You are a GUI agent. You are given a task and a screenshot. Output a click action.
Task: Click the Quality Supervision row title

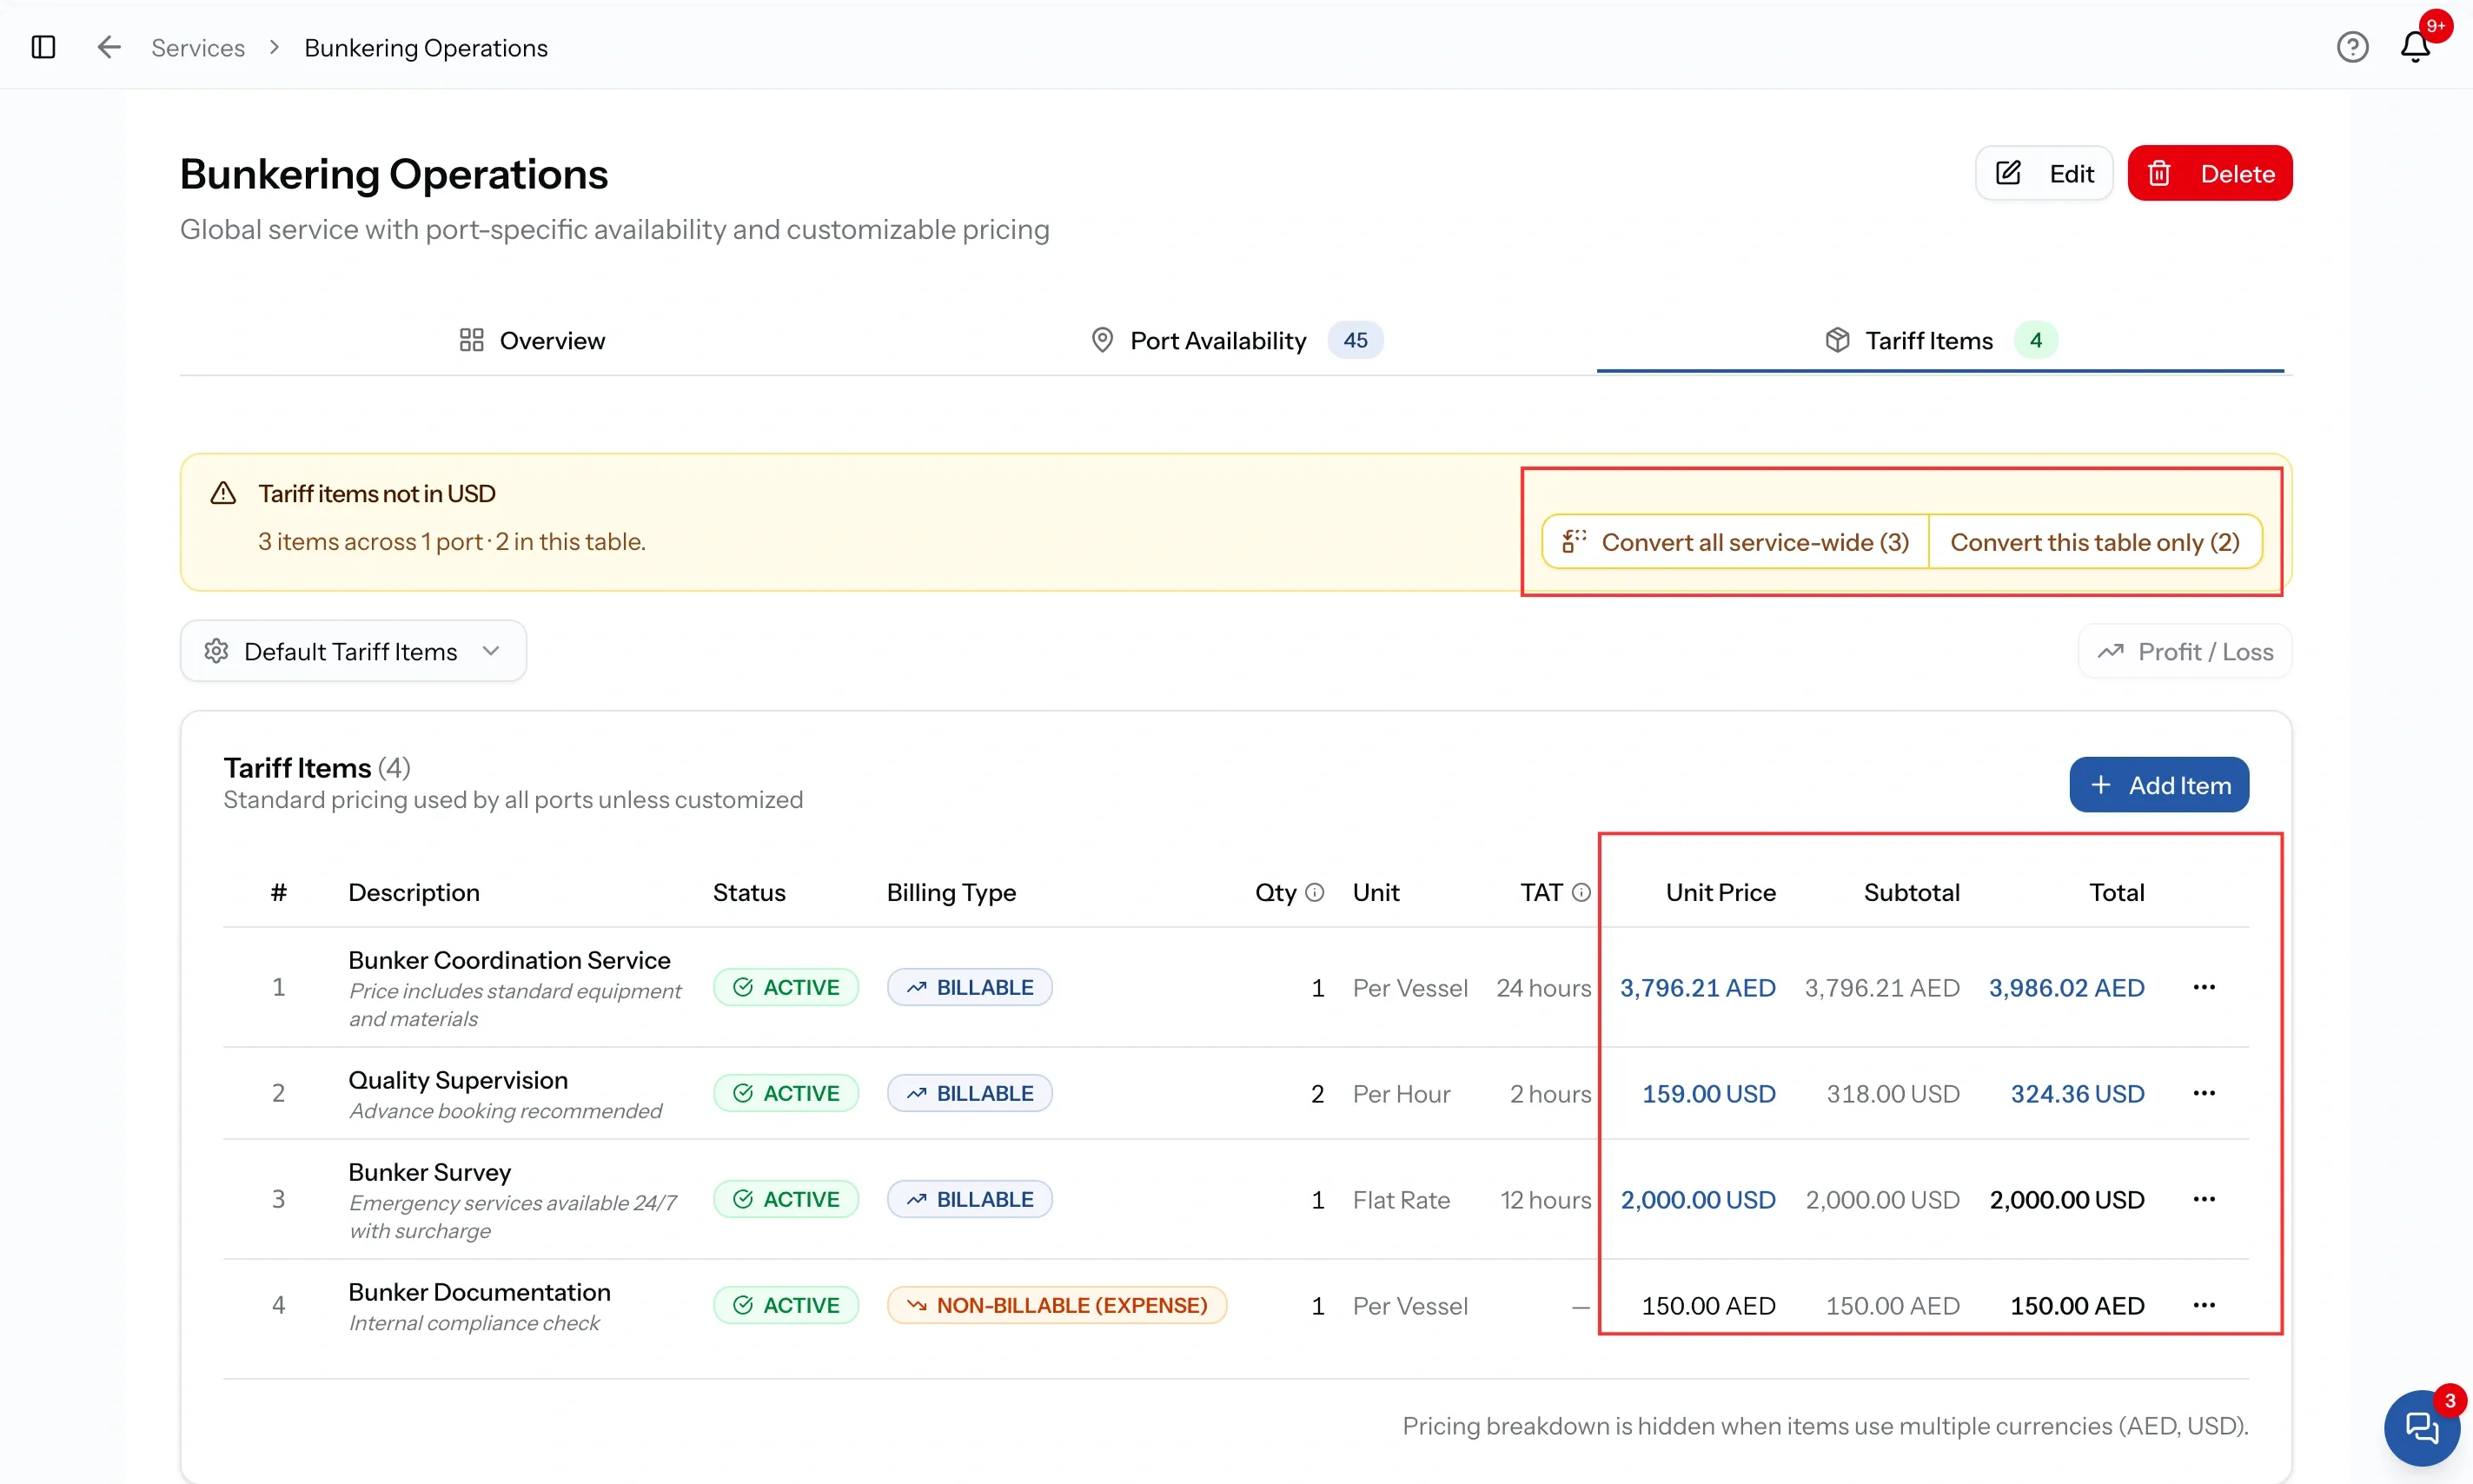458,1079
